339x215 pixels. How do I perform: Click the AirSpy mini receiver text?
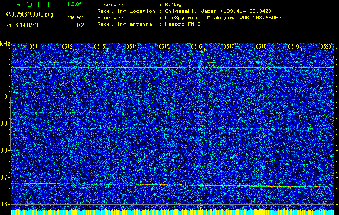[225, 18]
